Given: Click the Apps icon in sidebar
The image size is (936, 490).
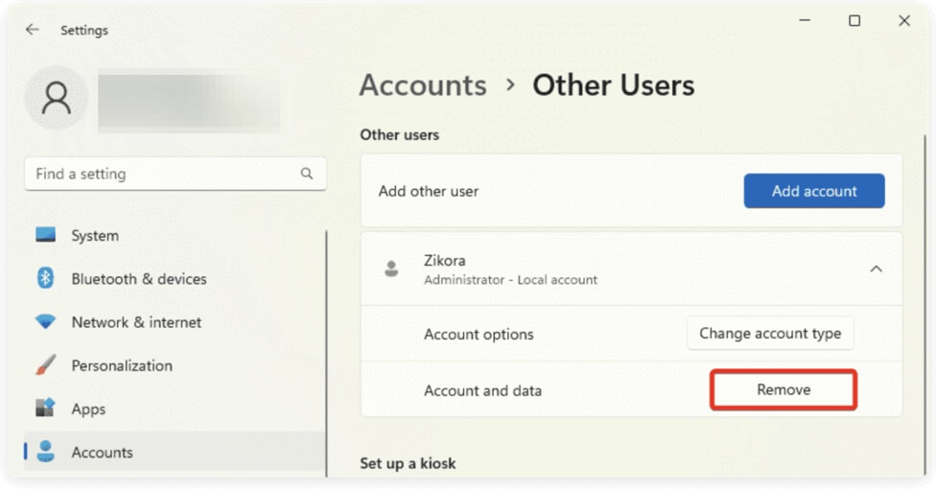Looking at the screenshot, I should coord(45,408).
